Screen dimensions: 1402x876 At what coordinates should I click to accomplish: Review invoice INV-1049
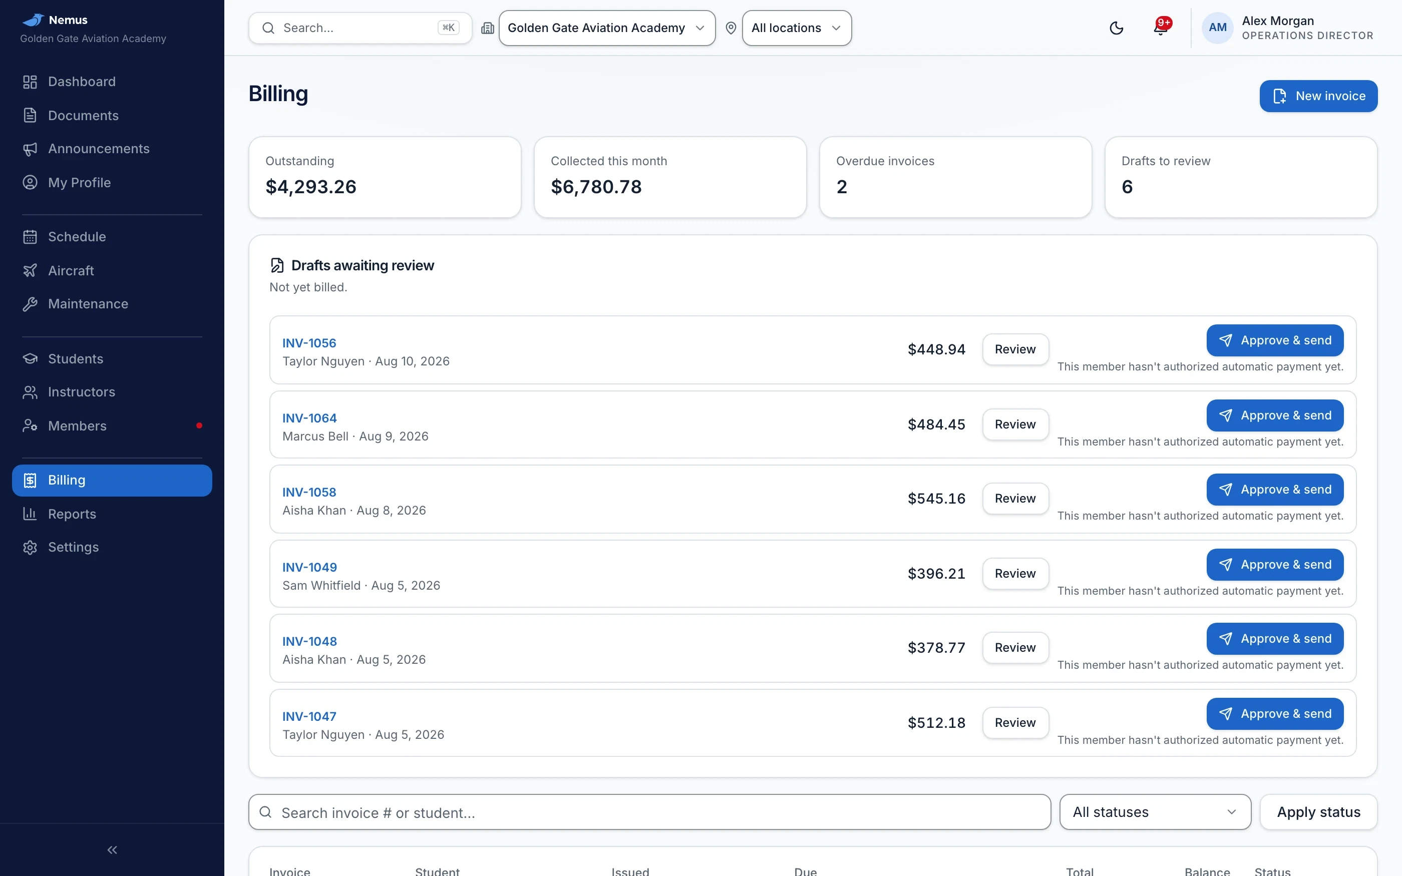1015,574
